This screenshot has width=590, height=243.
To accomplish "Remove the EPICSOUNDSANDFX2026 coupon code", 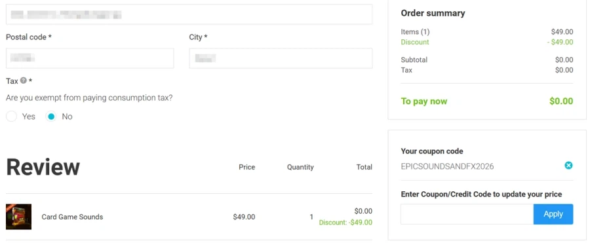I will [568, 165].
